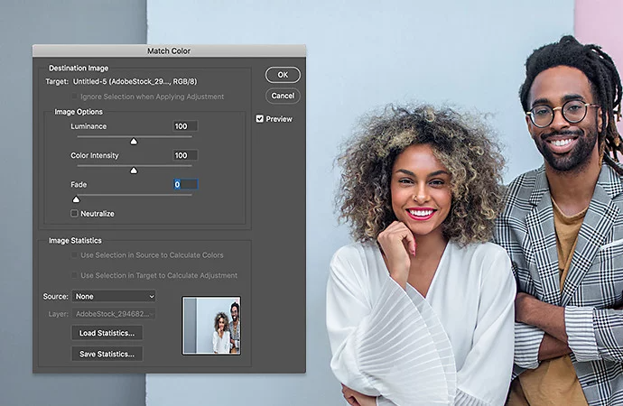Click the source image thumbnail preview

point(211,325)
